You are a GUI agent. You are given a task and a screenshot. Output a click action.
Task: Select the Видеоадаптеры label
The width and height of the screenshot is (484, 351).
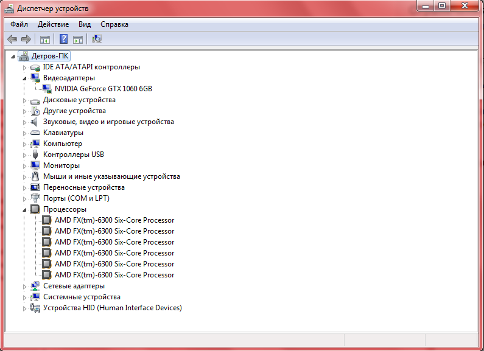click(x=69, y=78)
